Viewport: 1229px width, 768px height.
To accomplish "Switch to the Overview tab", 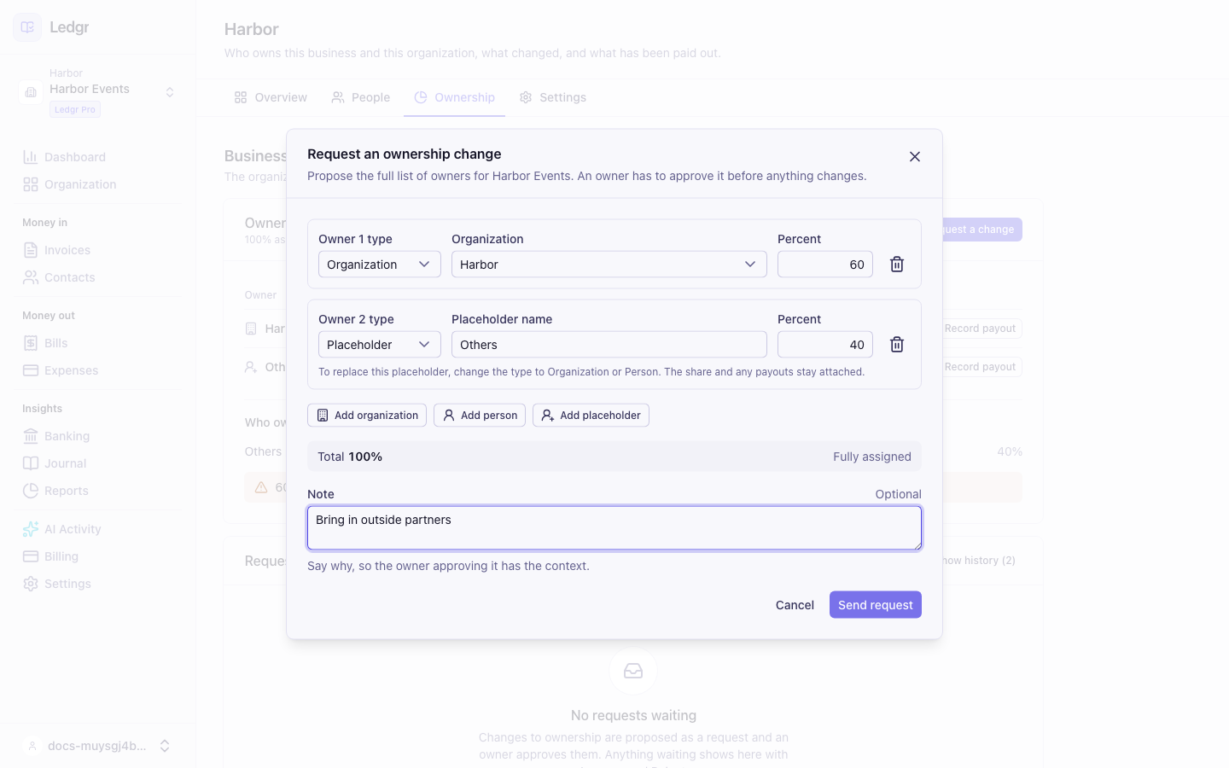I will (271, 97).
